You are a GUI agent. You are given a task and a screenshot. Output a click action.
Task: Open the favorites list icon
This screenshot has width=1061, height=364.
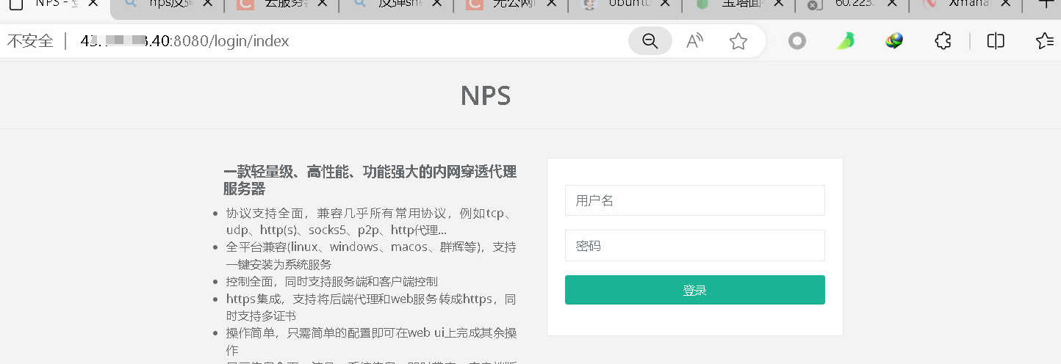pyautogui.click(x=1045, y=41)
